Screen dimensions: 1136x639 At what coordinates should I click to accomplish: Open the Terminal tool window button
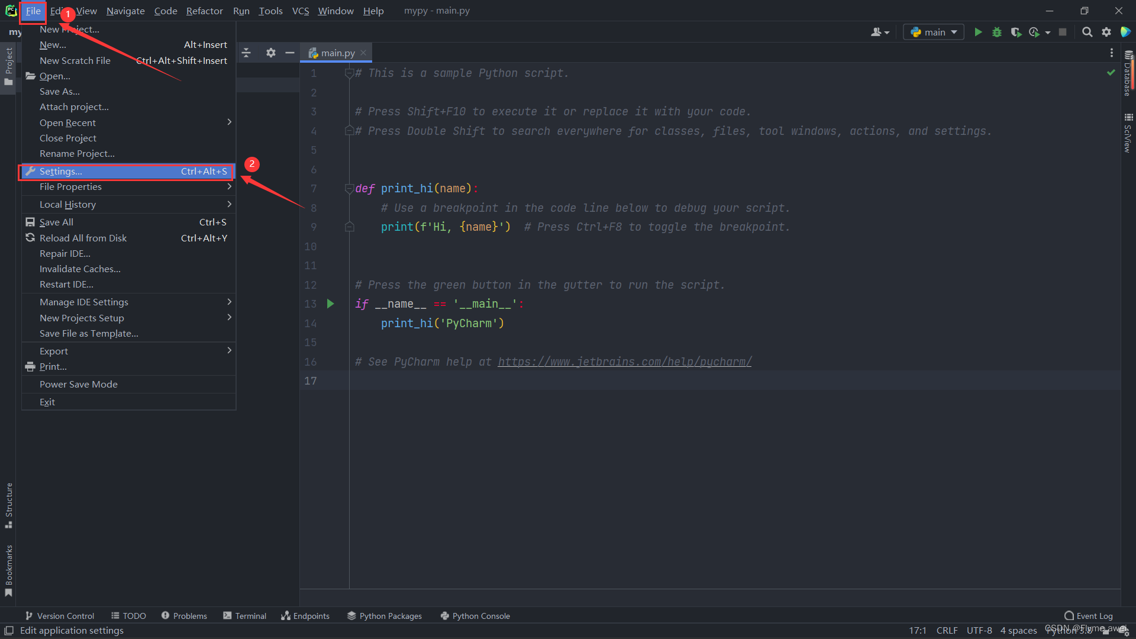[244, 616]
